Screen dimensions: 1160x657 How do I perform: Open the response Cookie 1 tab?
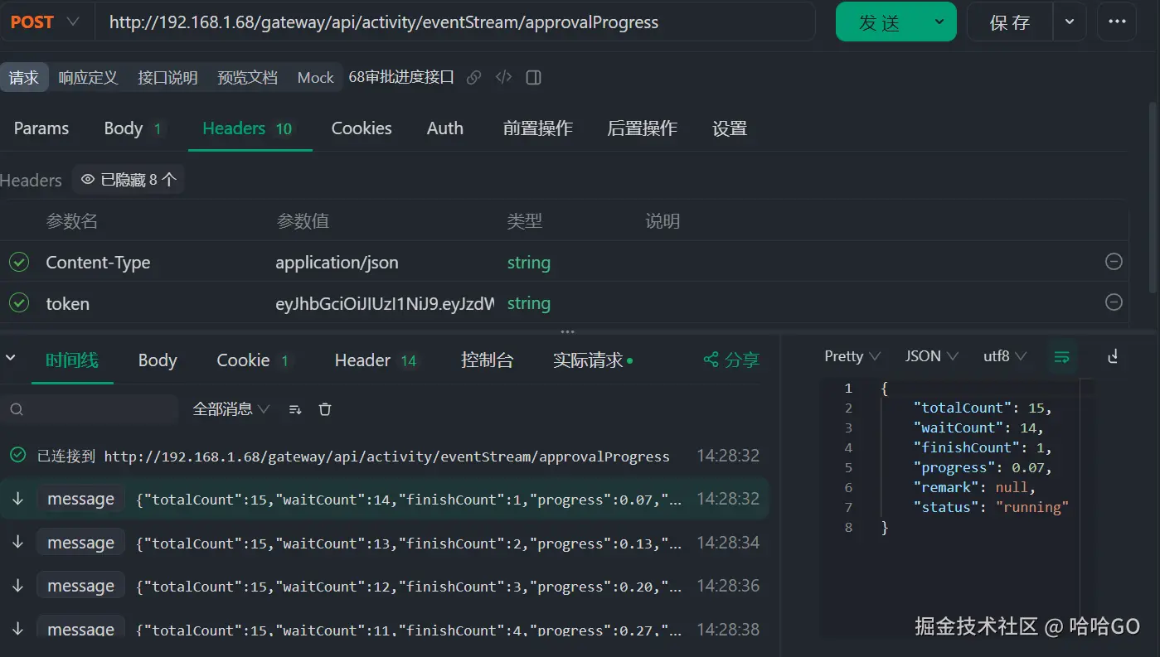253,360
